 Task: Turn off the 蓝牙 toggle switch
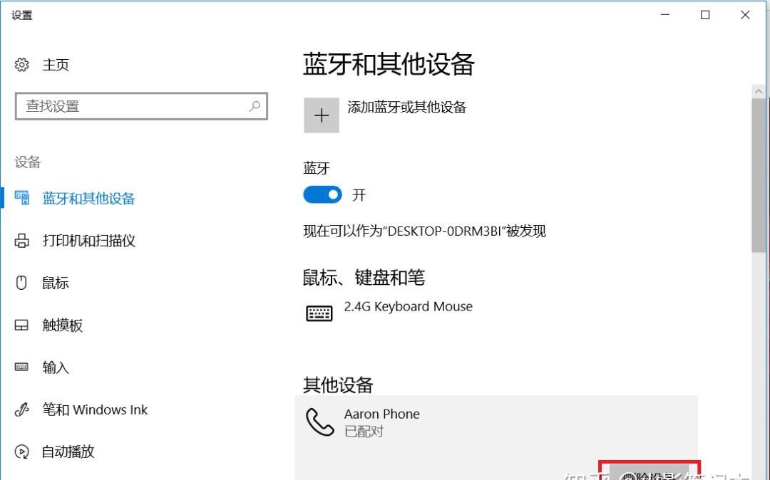pos(323,194)
